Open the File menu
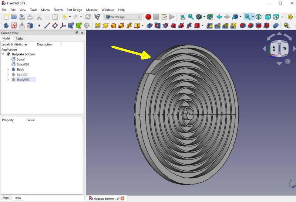Screen dimensions: 296x202 [4, 10]
